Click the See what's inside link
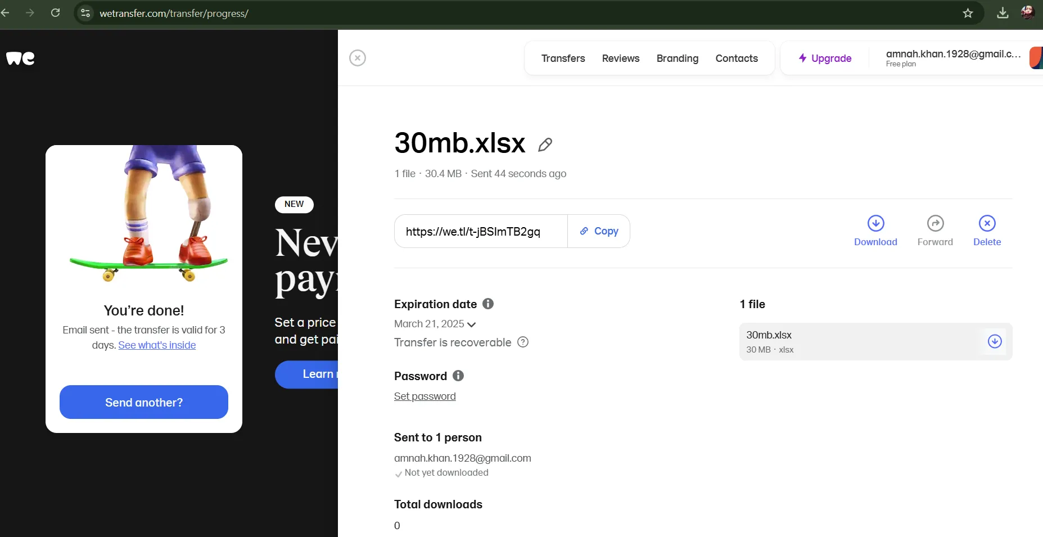This screenshot has height=537, width=1043. pos(157,345)
